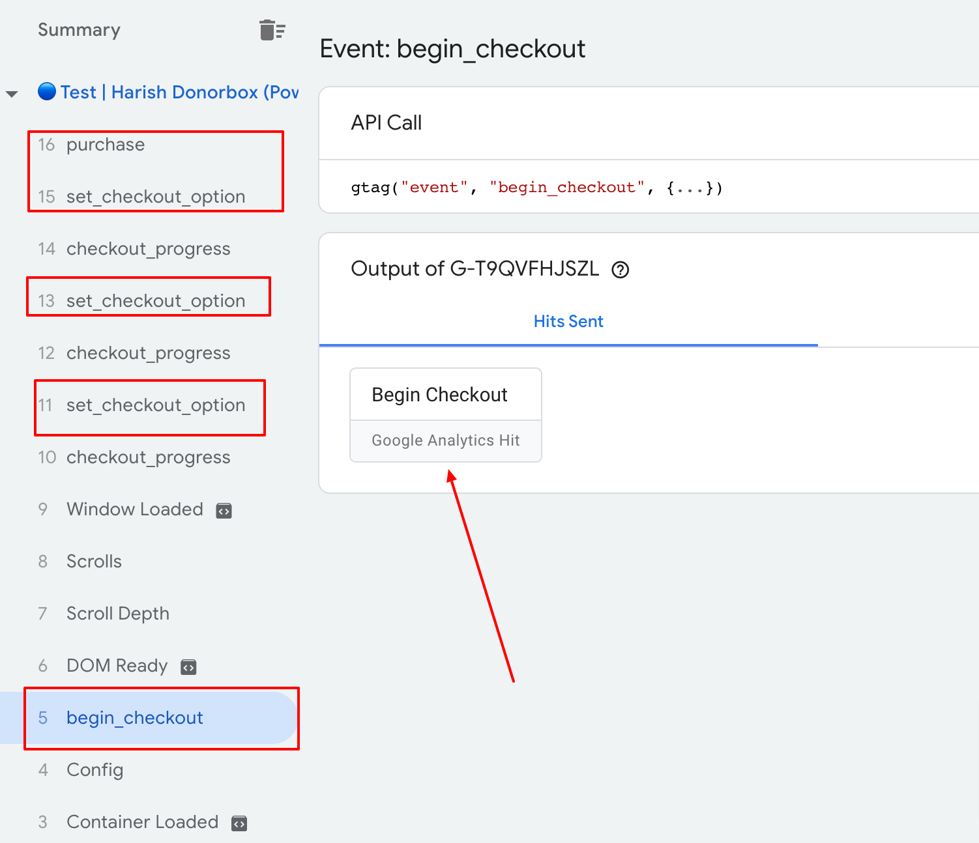Select the 5 begin_checkout event
979x843 pixels.
coord(134,718)
